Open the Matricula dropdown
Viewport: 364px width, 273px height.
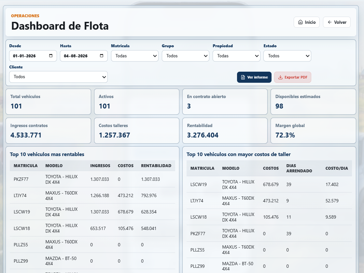(x=135, y=56)
